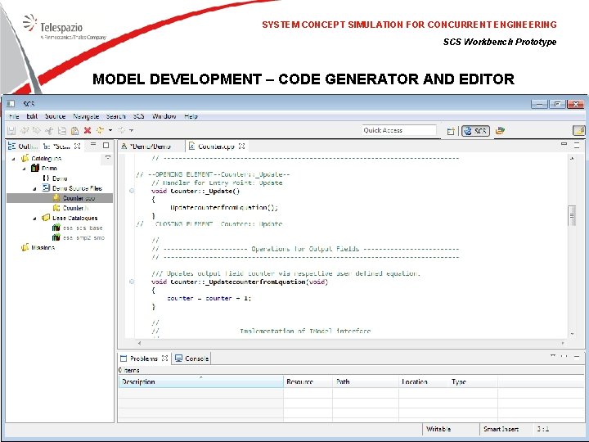
Task: Sort by the Description column header
Action: [201, 381]
